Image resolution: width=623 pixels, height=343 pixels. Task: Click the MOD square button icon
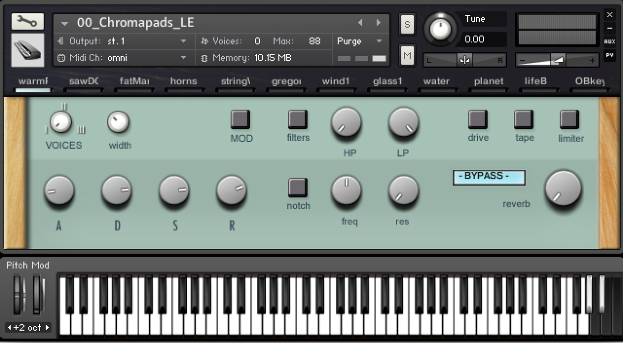[x=240, y=118]
